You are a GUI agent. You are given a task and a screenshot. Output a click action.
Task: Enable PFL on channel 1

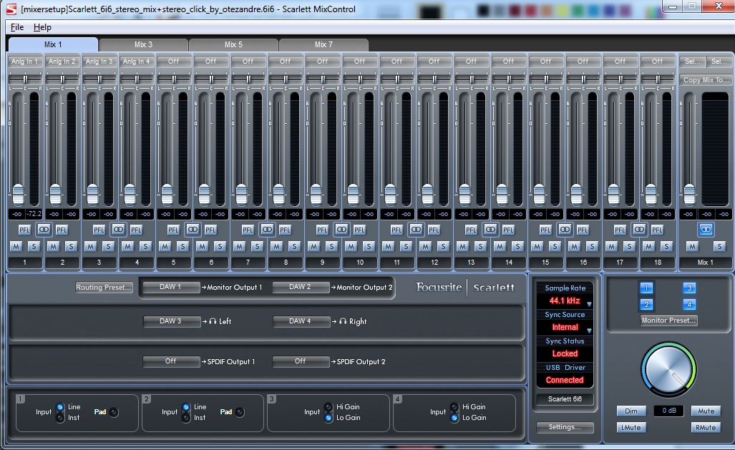click(x=24, y=230)
